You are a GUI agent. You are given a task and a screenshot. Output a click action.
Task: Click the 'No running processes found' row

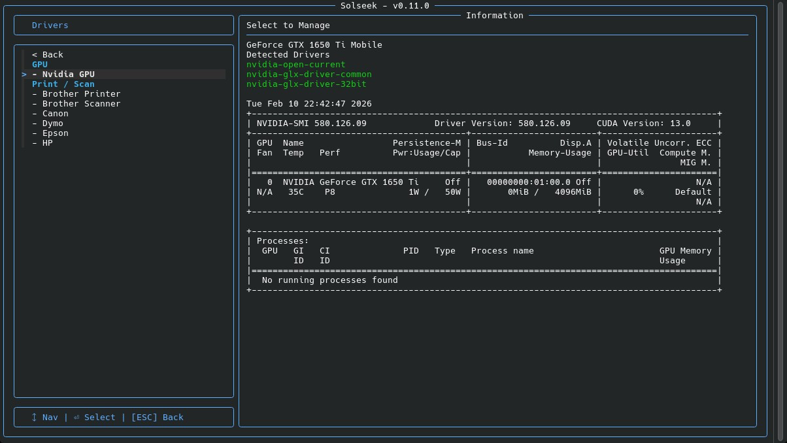tap(329, 280)
